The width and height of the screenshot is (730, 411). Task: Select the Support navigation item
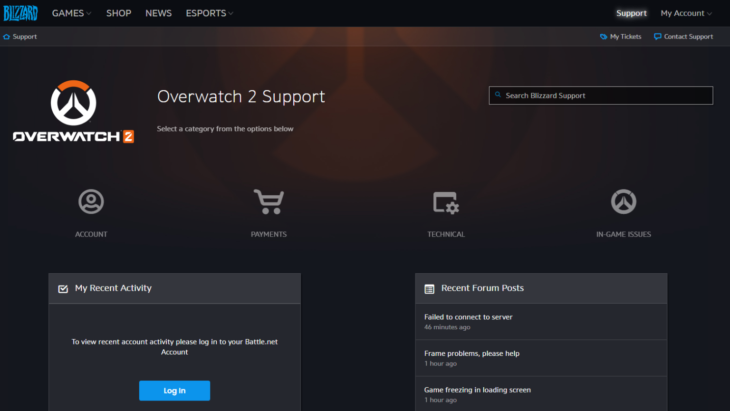(631, 13)
